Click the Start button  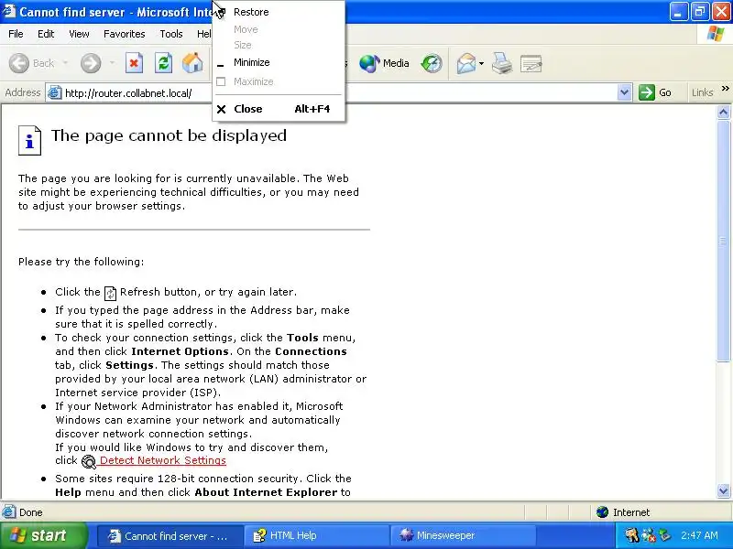pyautogui.click(x=43, y=535)
